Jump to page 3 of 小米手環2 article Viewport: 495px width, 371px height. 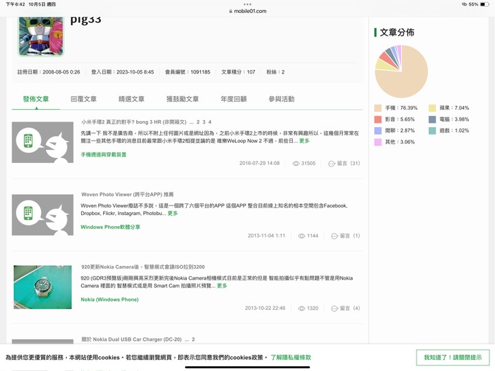[204, 122]
